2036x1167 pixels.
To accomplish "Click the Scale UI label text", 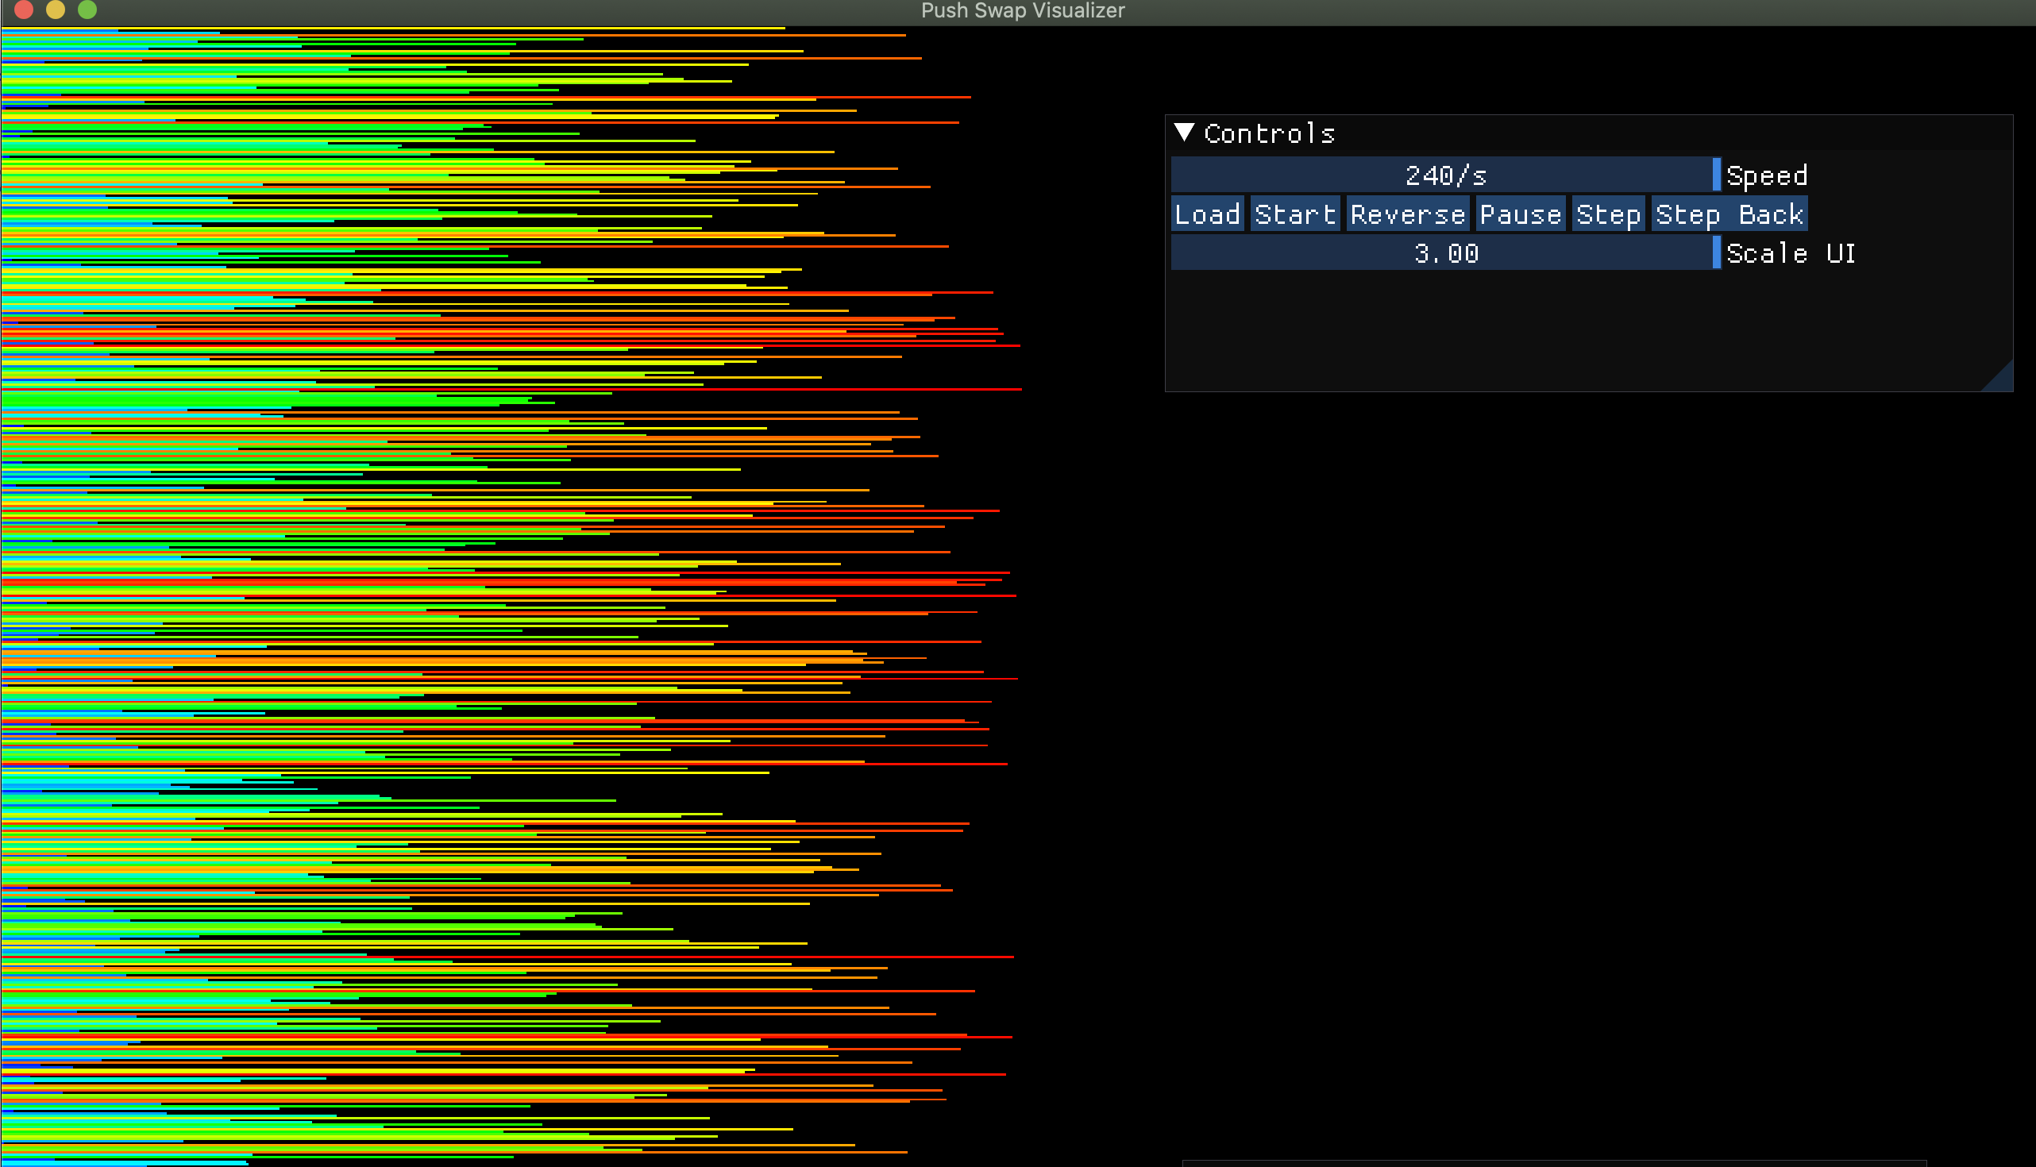I will coord(1791,254).
